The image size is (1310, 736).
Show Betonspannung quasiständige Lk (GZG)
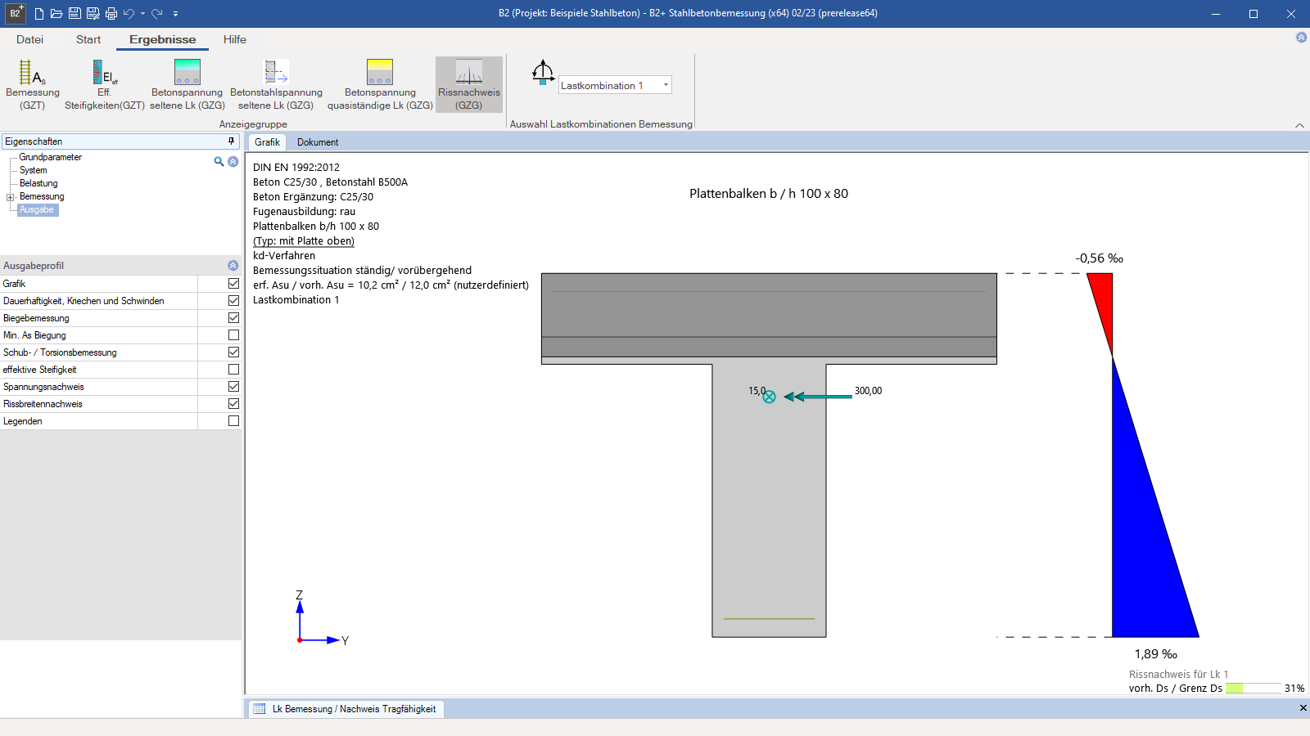[x=380, y=84]
